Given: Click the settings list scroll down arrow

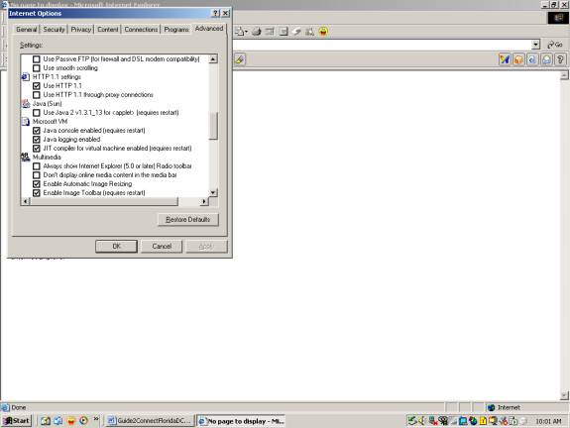Looking at the screenshot, I should (x=213, y=192).
